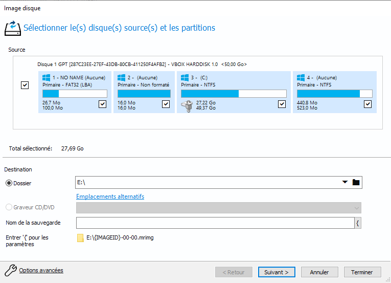
Task: Click Windows logo icon on partition 1
Action: pos(46,78)
